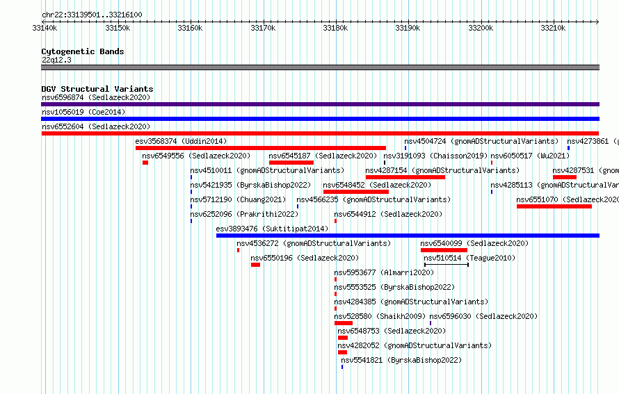
Task: Click the 33200k ruler position label
Action: click(481, 28)
